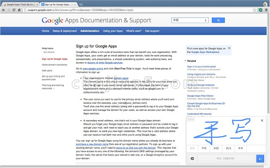Open the Administration menu item
Screen dimensions: 270x168
(90, 31)
